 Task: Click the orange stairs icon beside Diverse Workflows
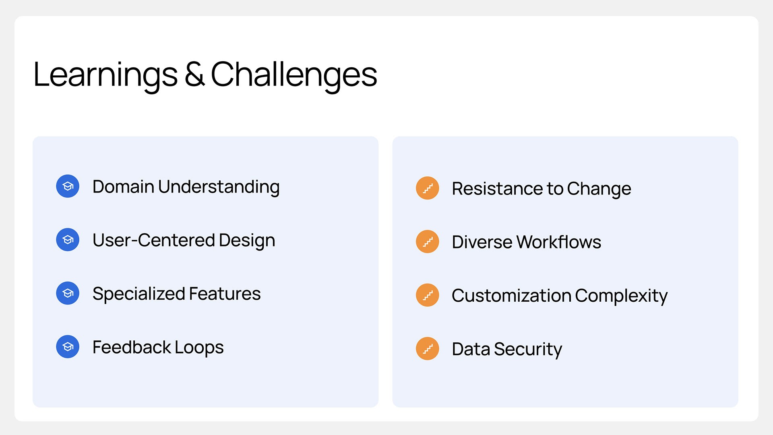(428, 242)
